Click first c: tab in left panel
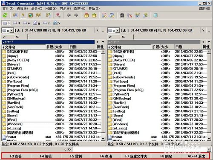The image size is (213, 160). coord(8,37)
